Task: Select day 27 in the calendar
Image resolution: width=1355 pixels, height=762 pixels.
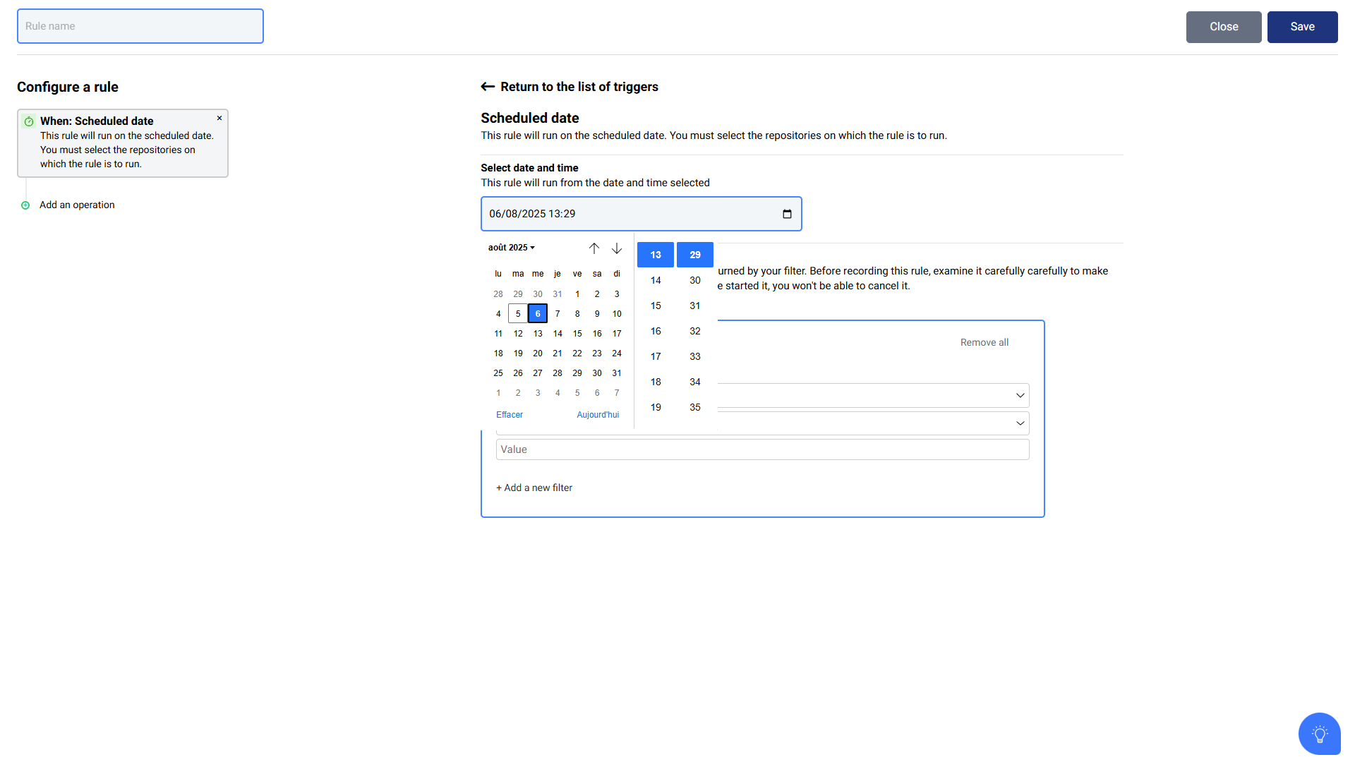Action: [538, 373]
